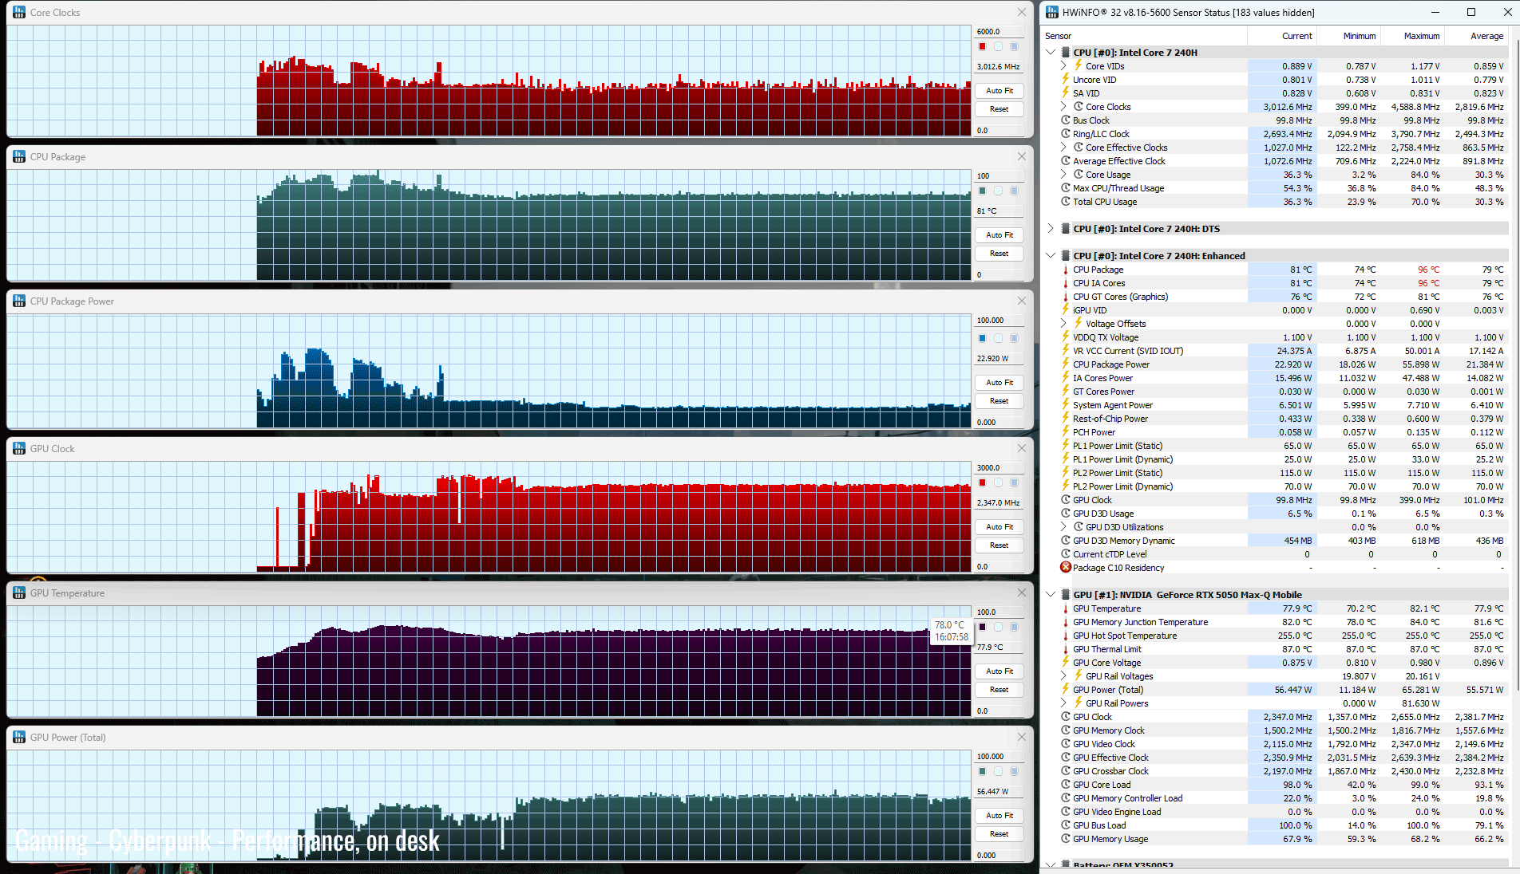This screenshot has width=1520, height=874.
Task: Collapse the CPU Intel Core 7 240H: Enhanced section
Action: (x=1051, y=255)
